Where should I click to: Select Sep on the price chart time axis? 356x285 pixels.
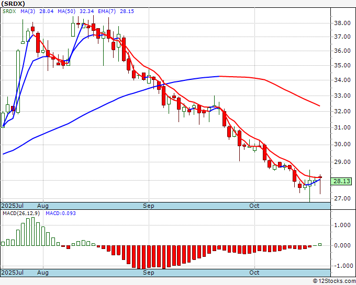coord(149,206)
